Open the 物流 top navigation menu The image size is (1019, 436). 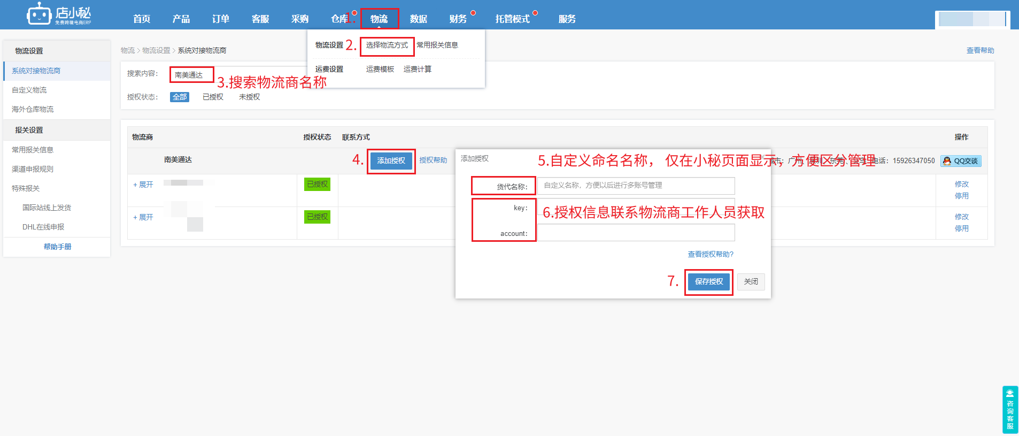click(x=379, y=19)
